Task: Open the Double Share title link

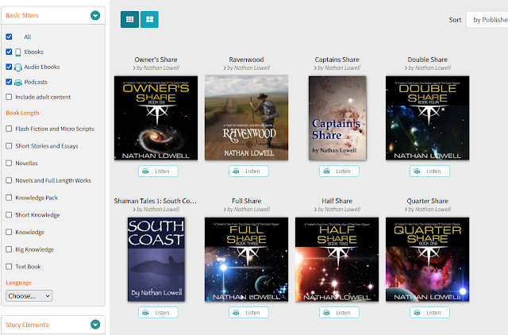Action: click(x=427, y=60)
